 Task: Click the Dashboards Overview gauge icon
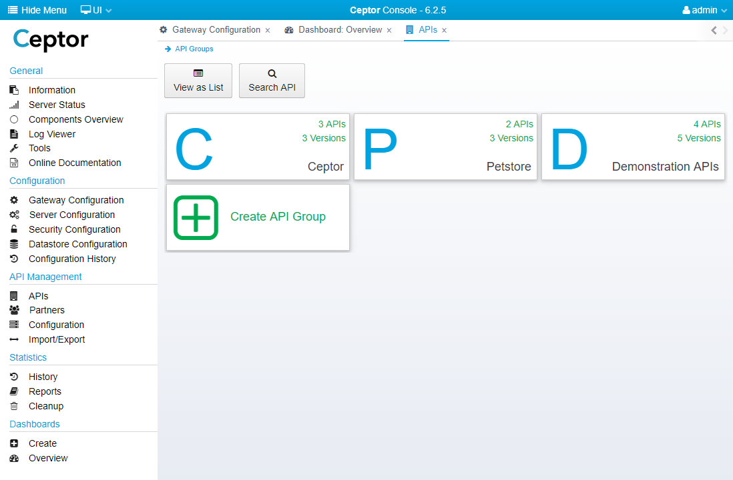click(14, 458)
